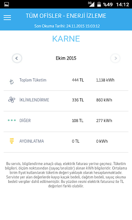Screen dimensions: 132x220
Task: Select the DİĞER row label
Action: pos(25,120)
